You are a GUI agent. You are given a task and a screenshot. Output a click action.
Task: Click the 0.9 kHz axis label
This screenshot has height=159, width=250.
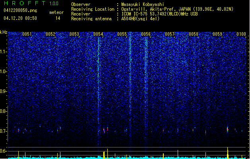pyautogui.click(x=4, y=91)
